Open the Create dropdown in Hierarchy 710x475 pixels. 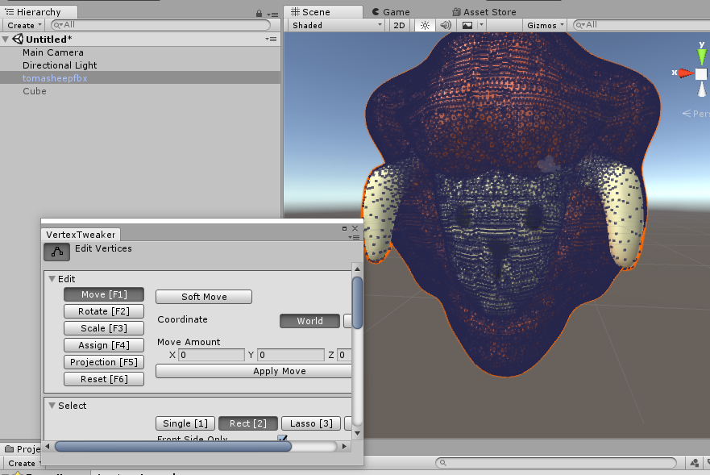[24, 25]
